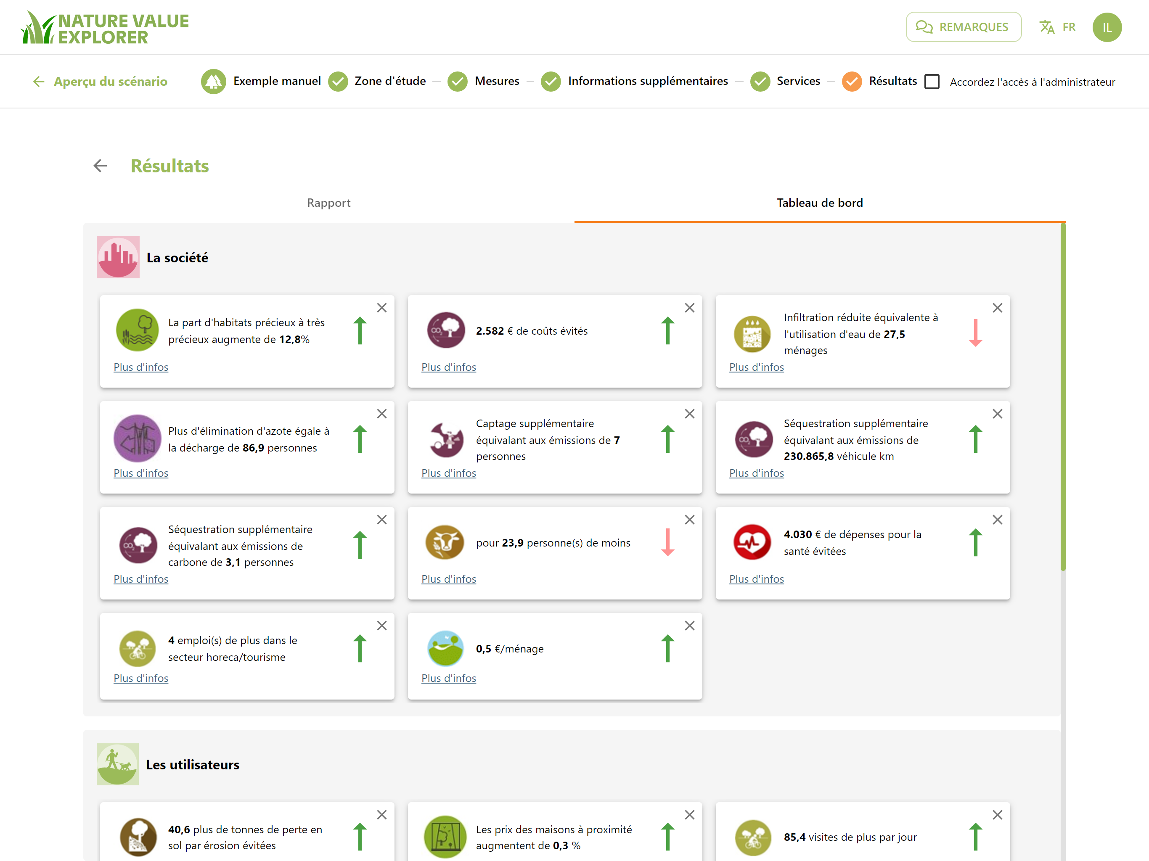Click the back arrow beside Résultats heading

100,166
